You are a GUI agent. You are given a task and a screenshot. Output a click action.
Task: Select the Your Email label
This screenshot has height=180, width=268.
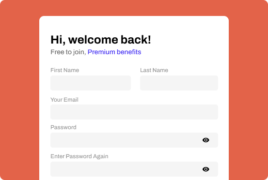tap(64, 100)
